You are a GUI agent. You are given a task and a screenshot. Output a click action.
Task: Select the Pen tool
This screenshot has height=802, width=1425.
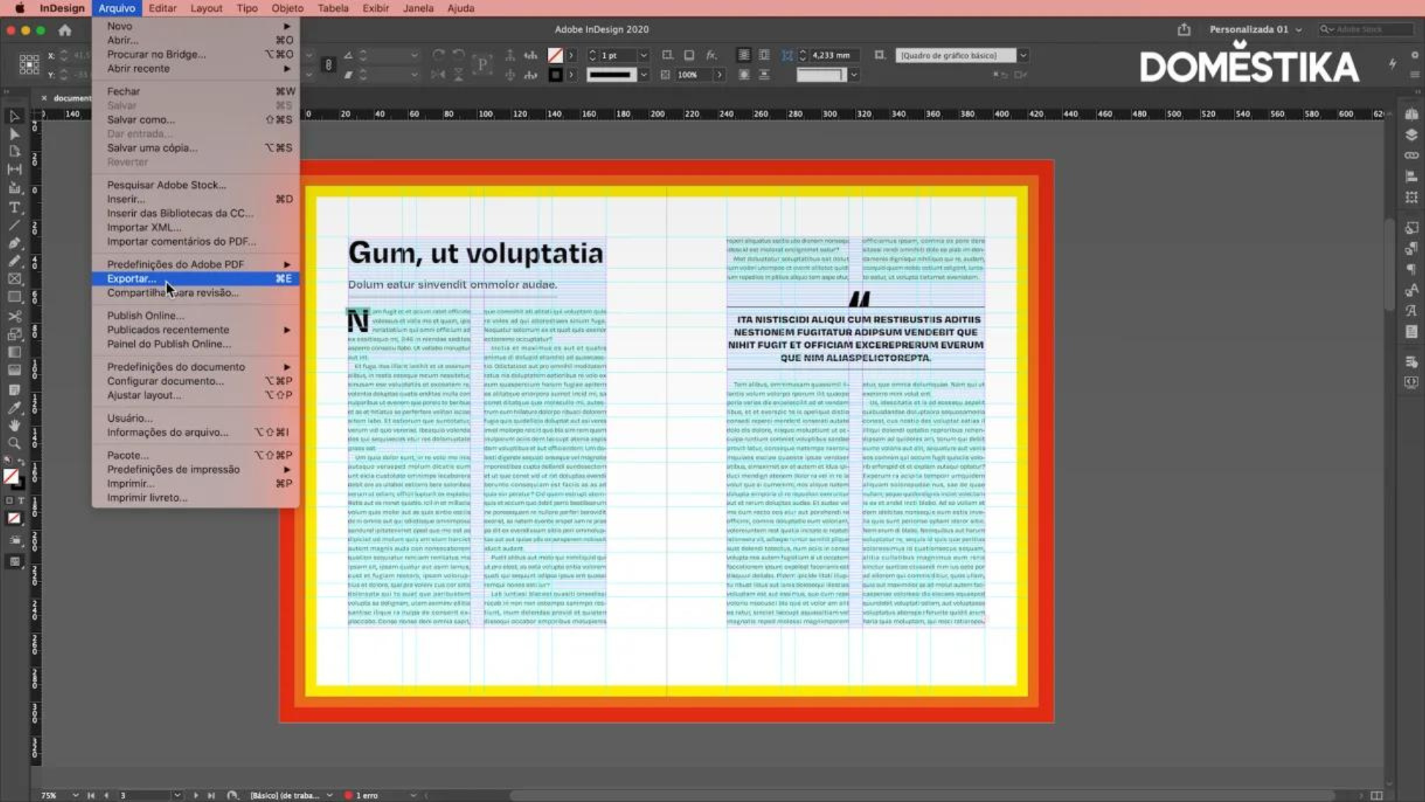tap(14, 243)
